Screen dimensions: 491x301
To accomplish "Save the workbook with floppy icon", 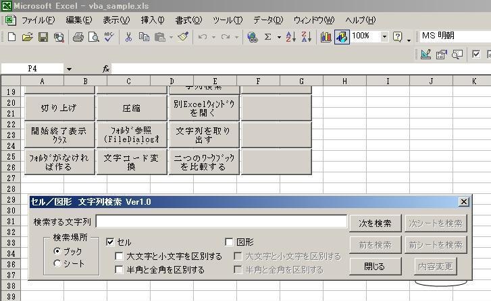I will [x=43, y=37].
